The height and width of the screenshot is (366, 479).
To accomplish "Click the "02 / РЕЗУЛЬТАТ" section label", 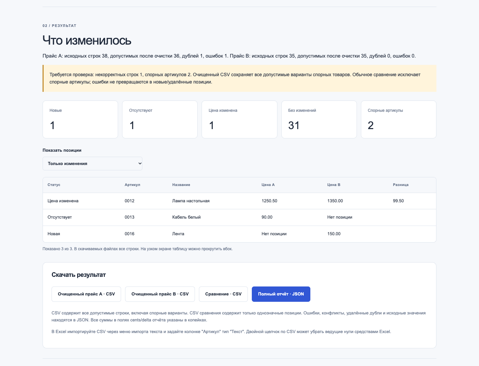I will click(x=60, y=26).
